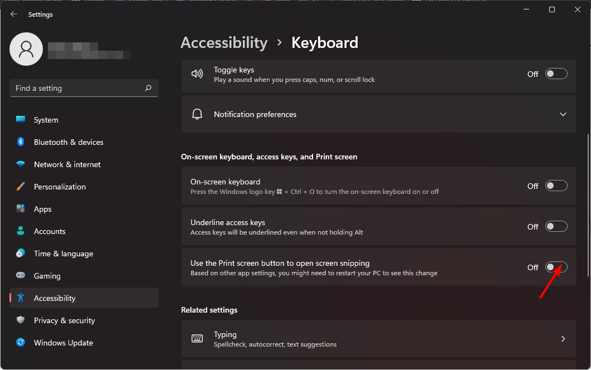The height and width of the screenshot is (370, 591).
Task: Click the Find a setting search box
Action: (78, 88)
